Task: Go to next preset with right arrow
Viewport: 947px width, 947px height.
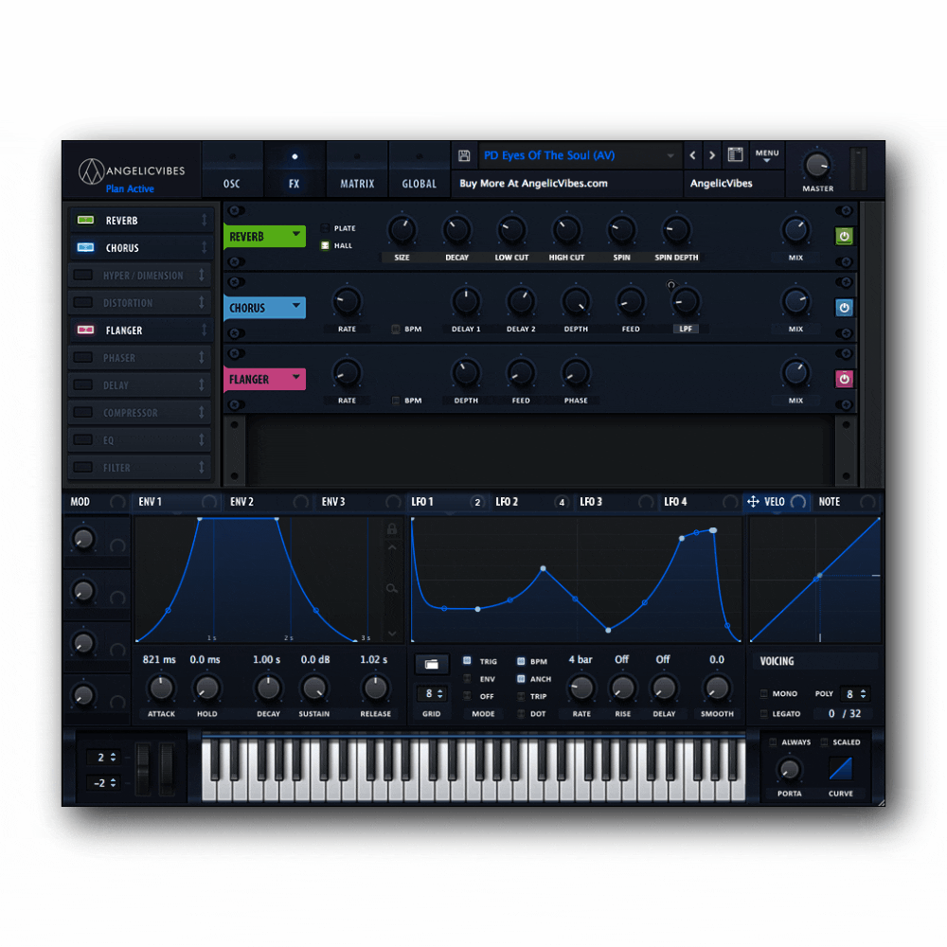Action: pos(712,155)
